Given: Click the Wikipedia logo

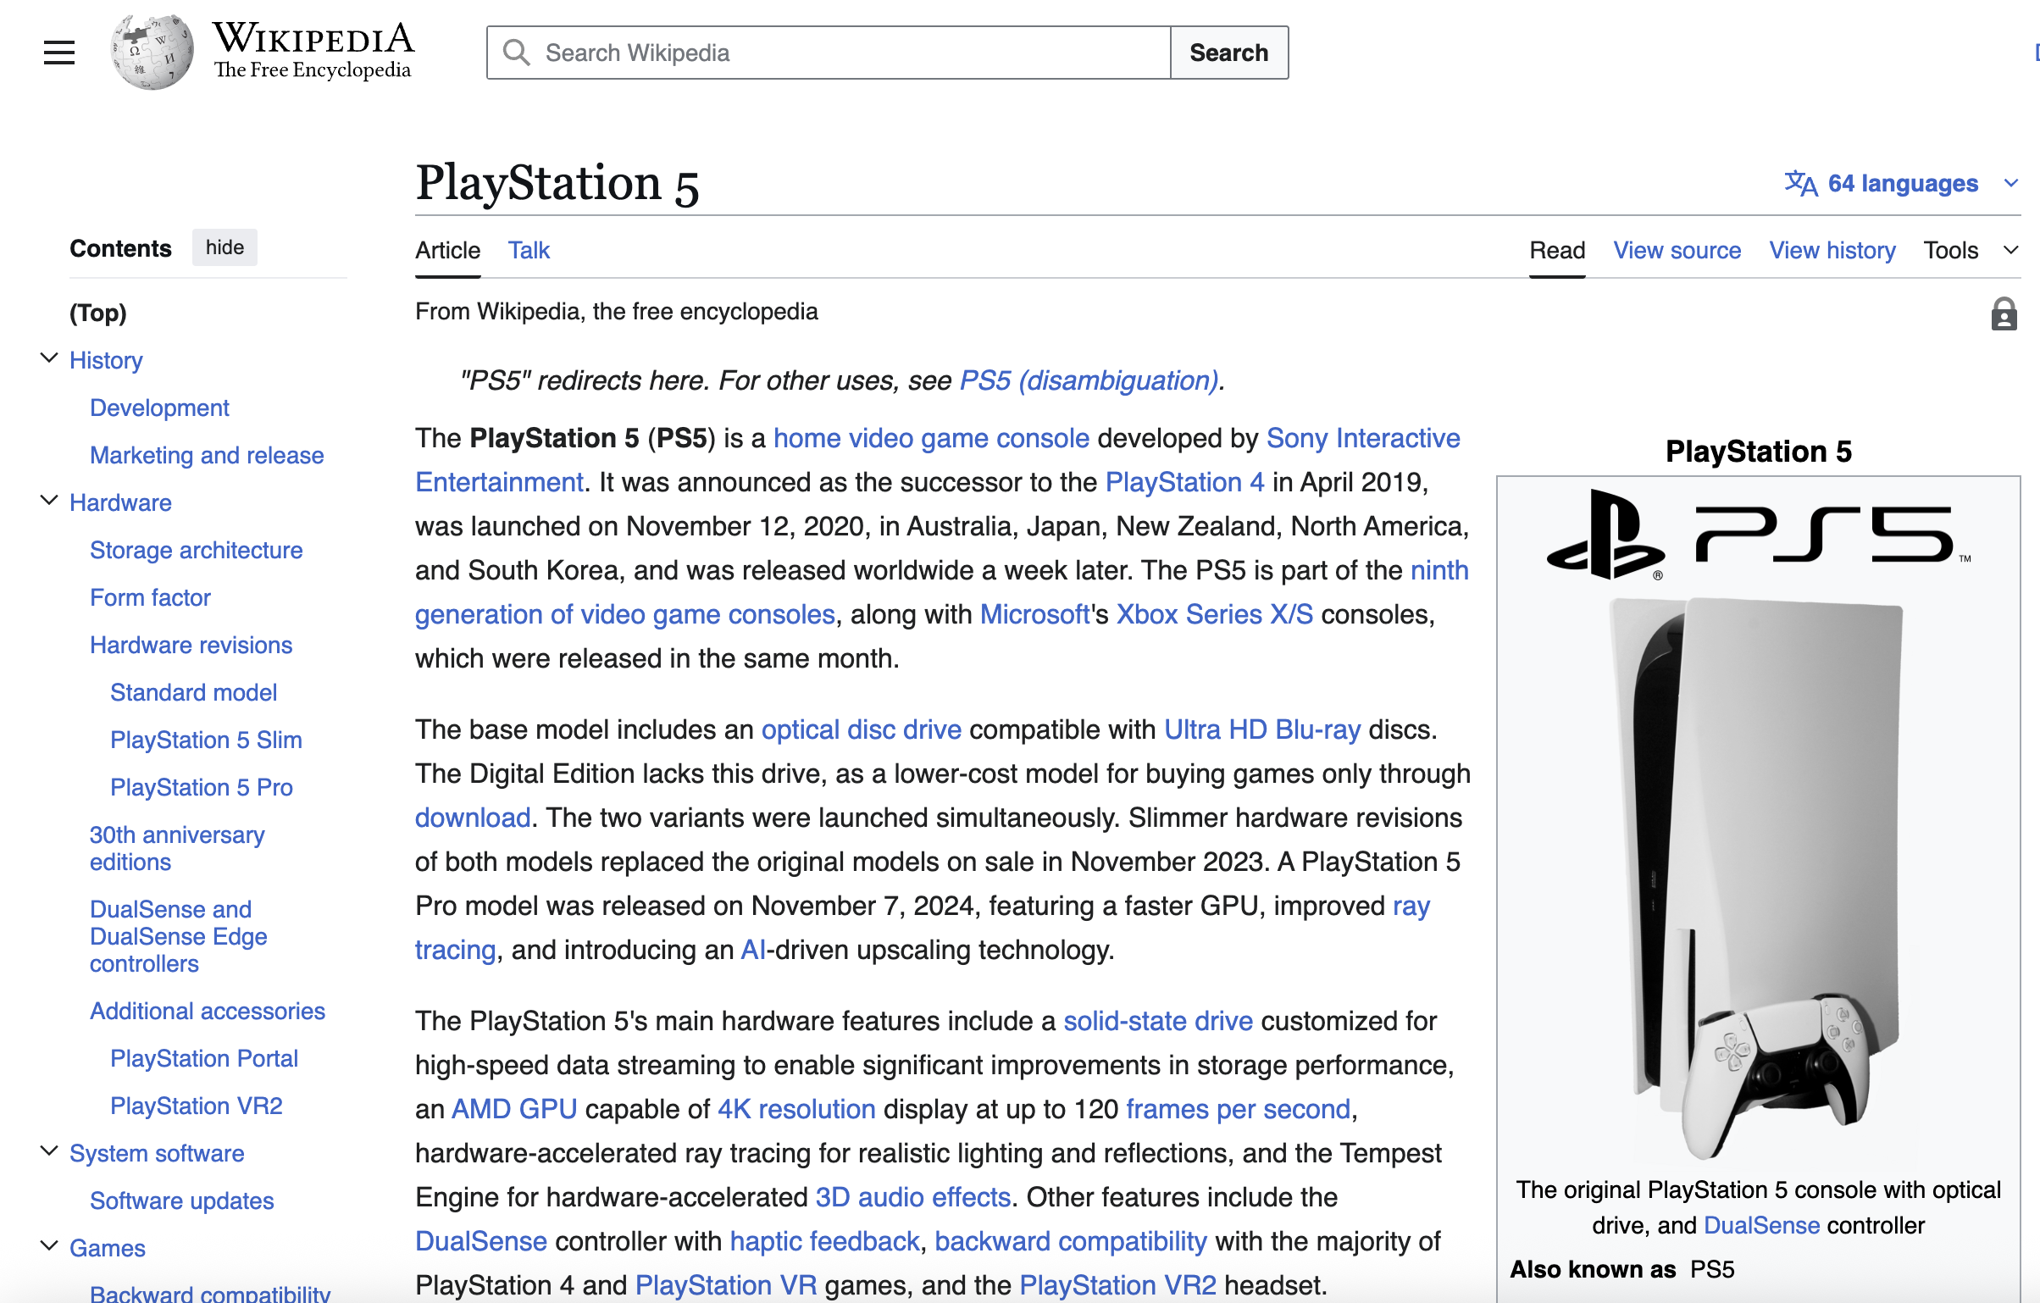Looking at the screenshot, I should click(151, 51).
